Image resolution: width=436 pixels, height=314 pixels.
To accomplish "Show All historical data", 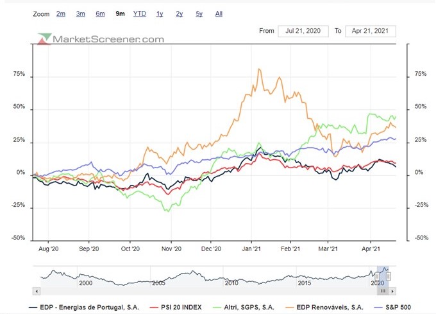I will click(219, 13).
